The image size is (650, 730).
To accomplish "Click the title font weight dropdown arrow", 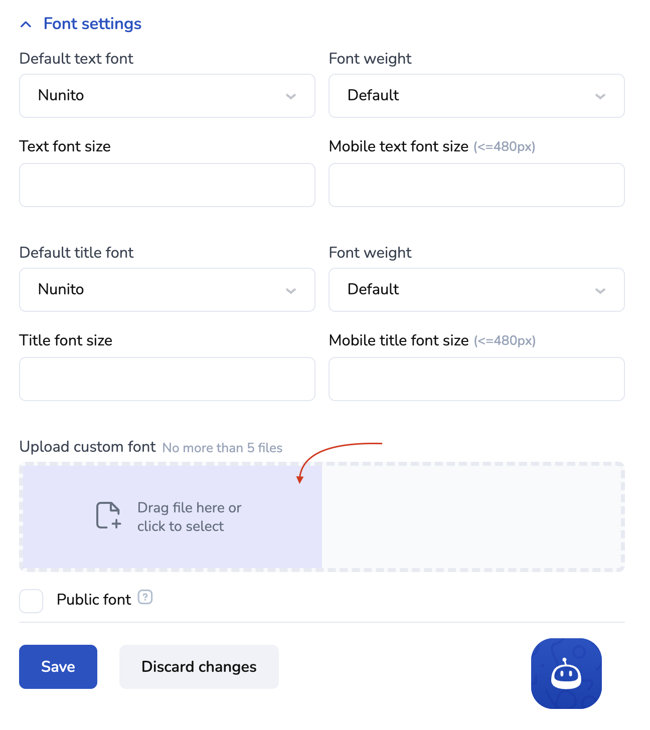I will point(600,291).
